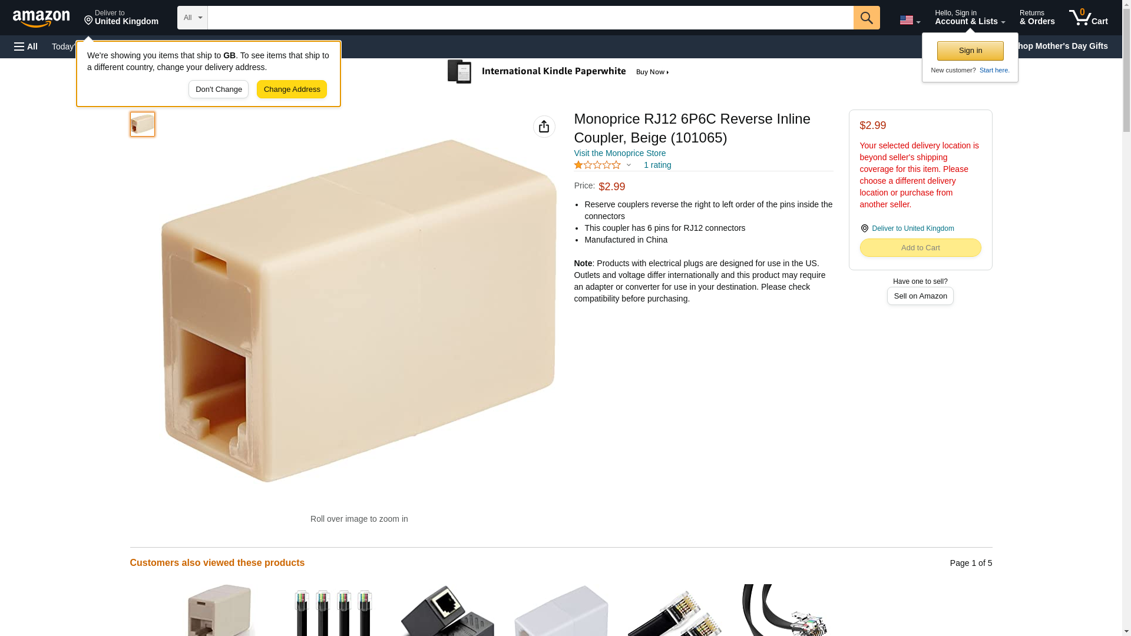Open Returns & Orders
This screenshot has width=1131, height=636.
(x=1037, y=18)
